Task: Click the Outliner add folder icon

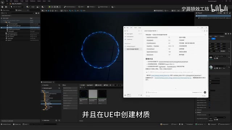Action: click(x=36, y=13)
